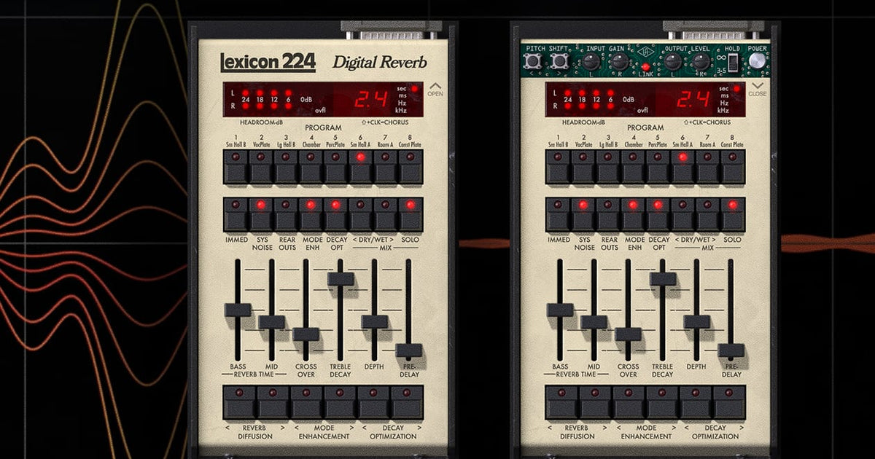
Task: Click the Input Gain L knob
Action: (590, 62)
